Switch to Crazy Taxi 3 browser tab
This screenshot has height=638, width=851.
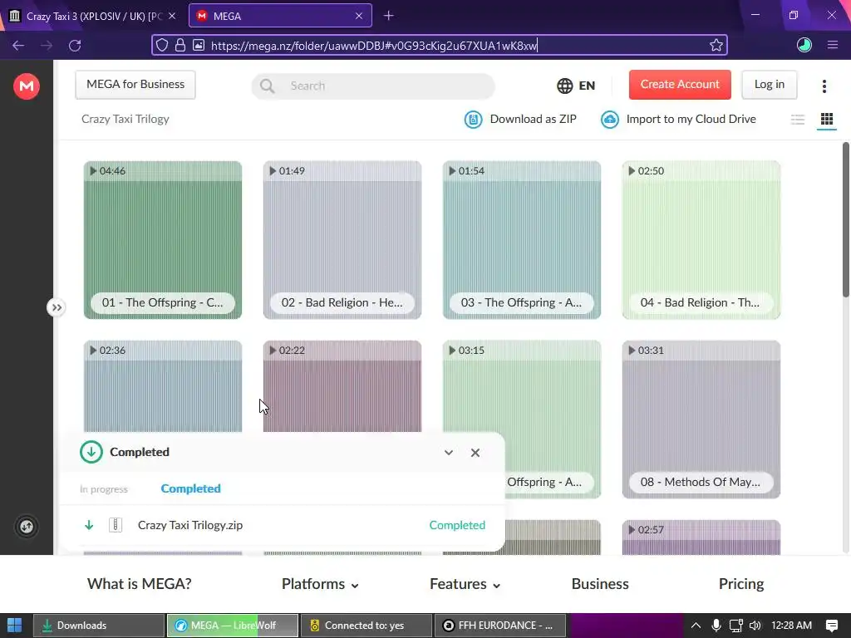pyautogui.click(x=93, y=17)
